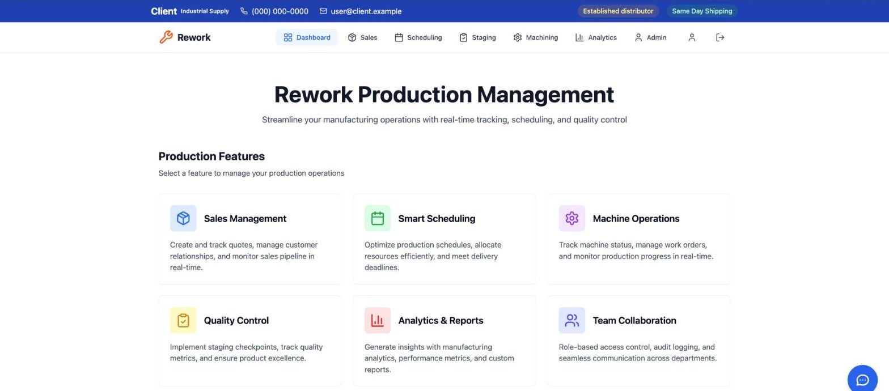Open the Smart Scheduling card title

[437, 218]
